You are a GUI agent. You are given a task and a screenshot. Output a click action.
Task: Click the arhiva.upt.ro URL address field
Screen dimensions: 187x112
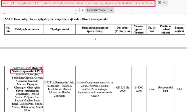[78, 3]
